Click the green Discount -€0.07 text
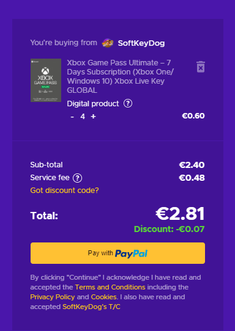 click(170, 229)
